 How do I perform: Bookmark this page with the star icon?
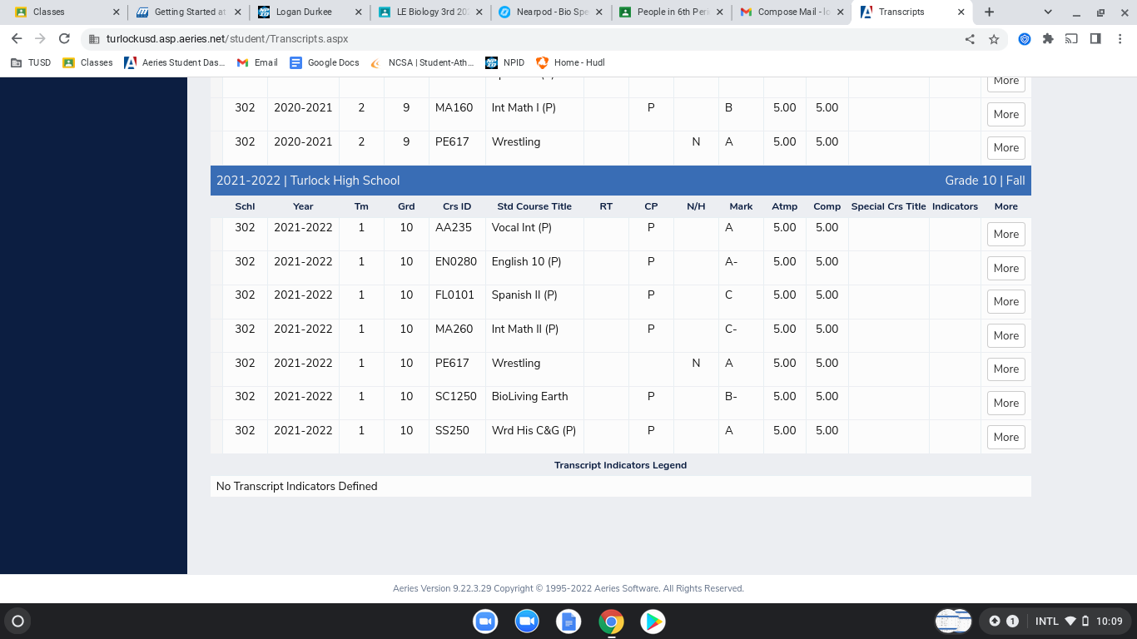994,39
